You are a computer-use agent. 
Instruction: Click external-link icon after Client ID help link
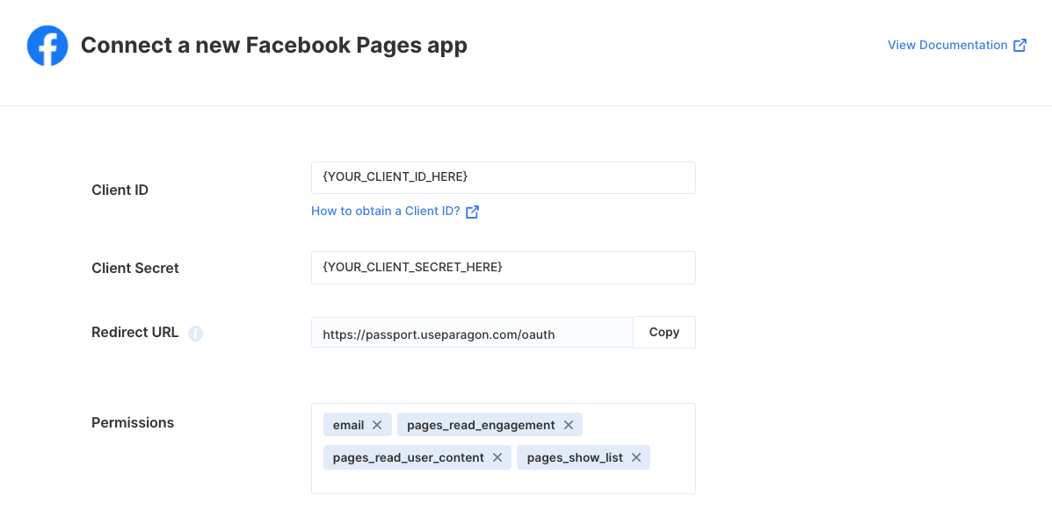pos(472,212)
